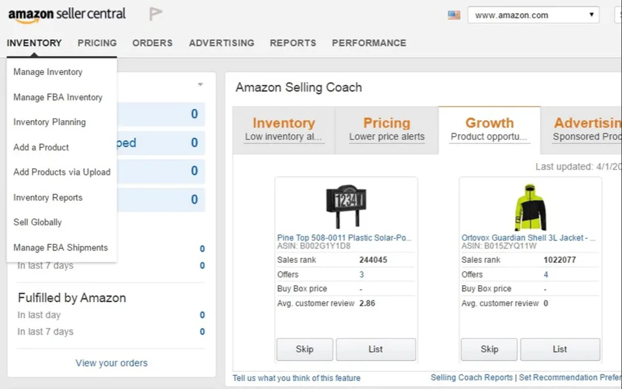Viewport: 622px width, 389px height.
Task: Open the INVENTORY menu
Action: coord(34,43)
